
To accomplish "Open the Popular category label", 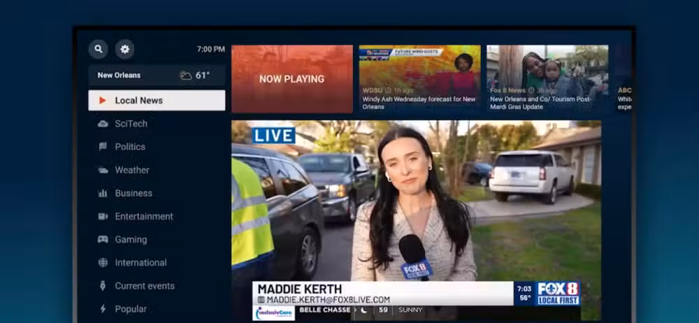I will pyautogui.click(x=131, y=309).
